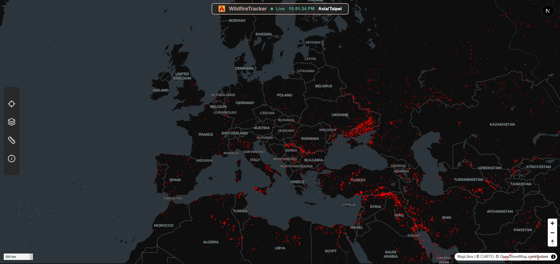
Task: Click the 10:51:34 PM clock text
Action: pyautogui.click(x=301, y=9)
